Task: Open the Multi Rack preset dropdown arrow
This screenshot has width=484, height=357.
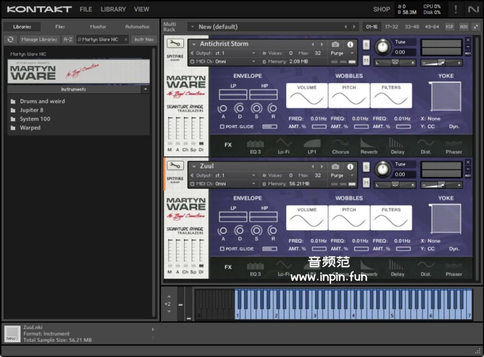Action: 192,27
